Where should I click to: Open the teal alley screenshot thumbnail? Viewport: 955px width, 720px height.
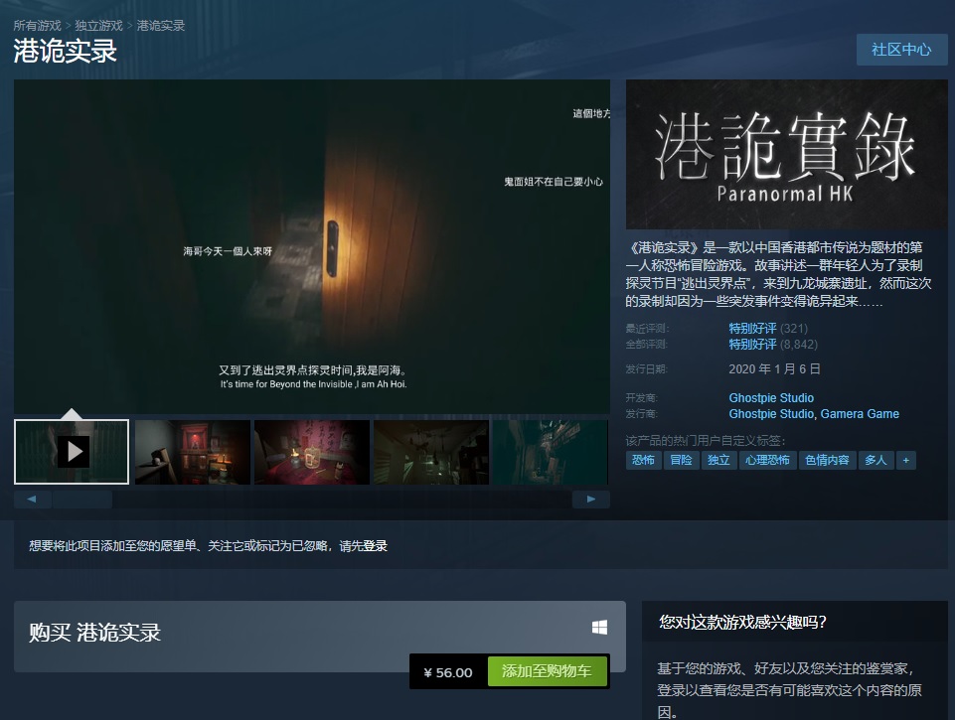point(551,452)
